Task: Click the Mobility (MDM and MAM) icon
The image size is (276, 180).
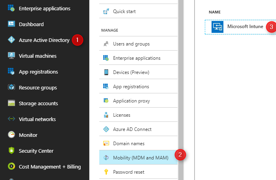Action: point(106,157)
